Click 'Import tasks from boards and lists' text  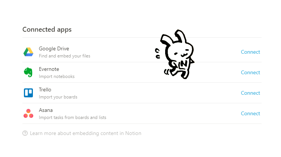tap(72, 117)
